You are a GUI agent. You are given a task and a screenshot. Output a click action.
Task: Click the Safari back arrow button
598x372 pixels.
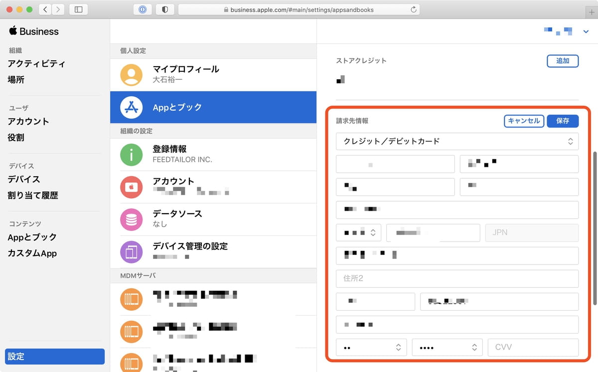45,9
